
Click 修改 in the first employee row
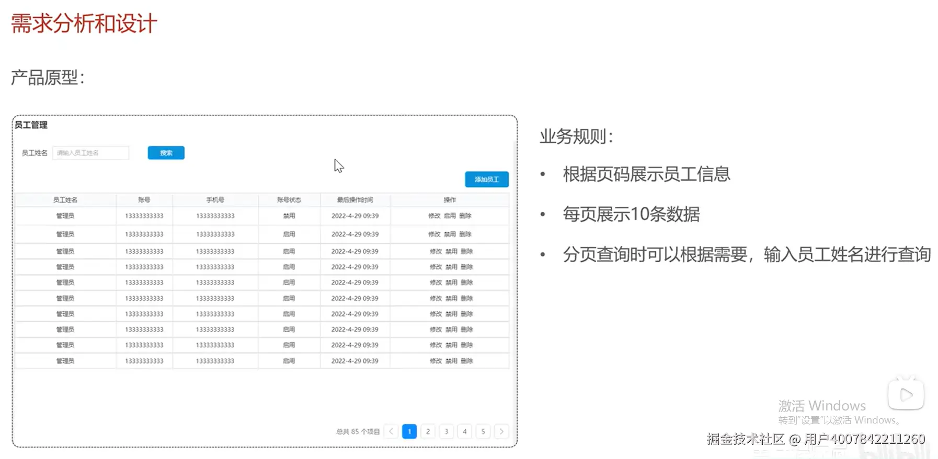(x=434, y=216)
